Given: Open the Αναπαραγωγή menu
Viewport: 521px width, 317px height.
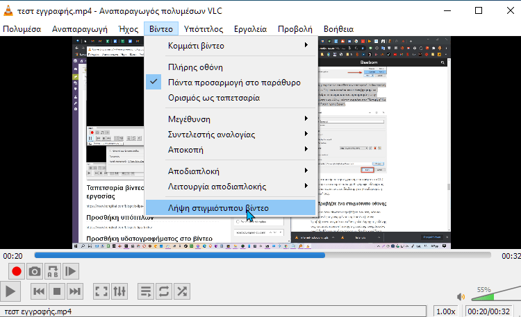Looking at the screenshot, I should pos(80,29).
